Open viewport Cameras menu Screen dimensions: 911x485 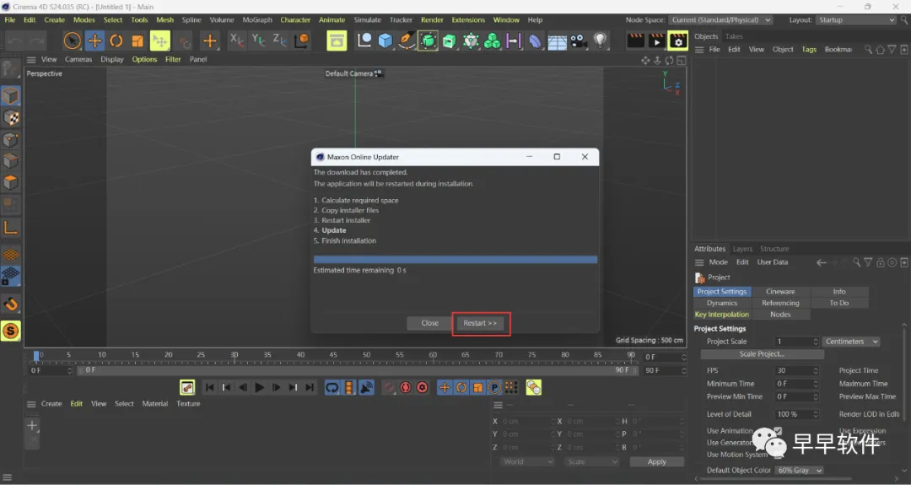click(78, 59)
